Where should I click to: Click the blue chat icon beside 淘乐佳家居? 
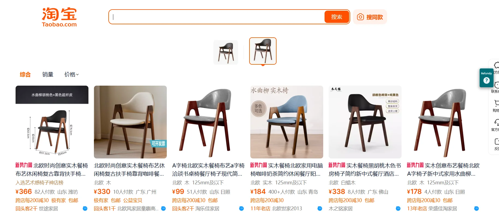[241, 208]
